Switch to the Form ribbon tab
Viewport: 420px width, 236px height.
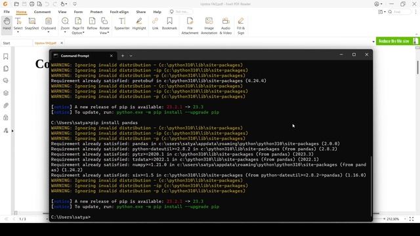pos(78,12)
